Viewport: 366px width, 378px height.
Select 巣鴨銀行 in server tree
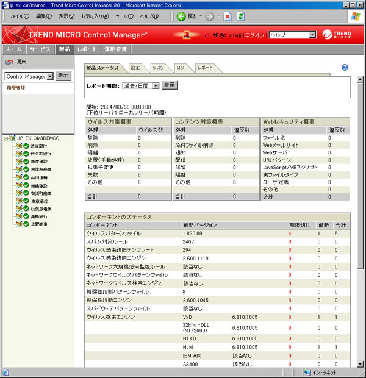(x=39, y=216)
